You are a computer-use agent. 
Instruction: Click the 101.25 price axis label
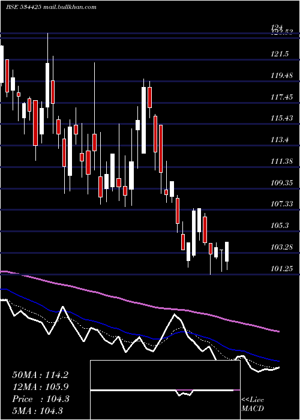tap(281, 268)
